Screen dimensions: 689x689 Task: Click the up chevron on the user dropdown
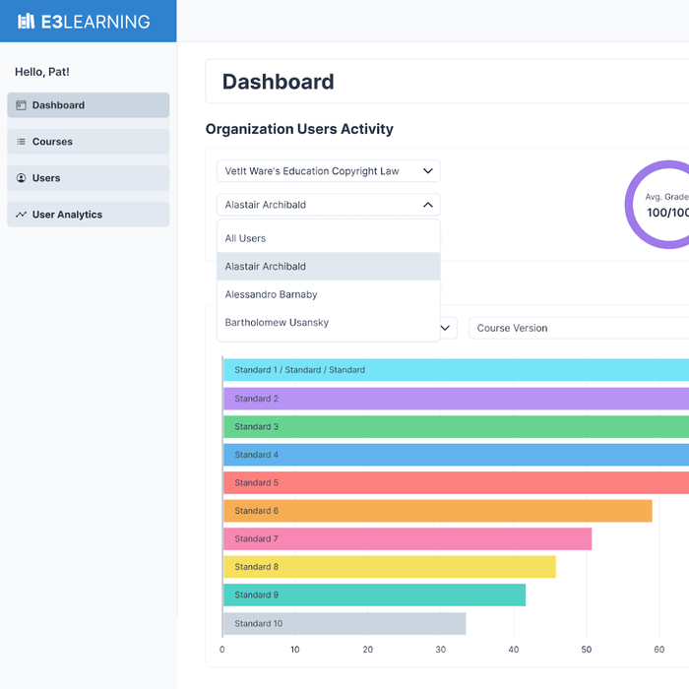pyautogui.click(x=428, y=205)
